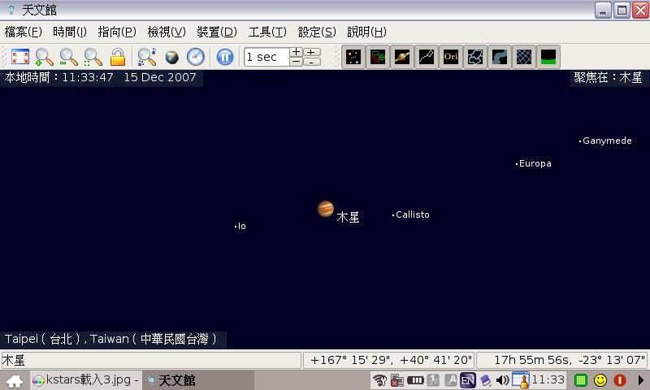Open the volume speaker control
This screenshot has width=650, height=390.
503,380
